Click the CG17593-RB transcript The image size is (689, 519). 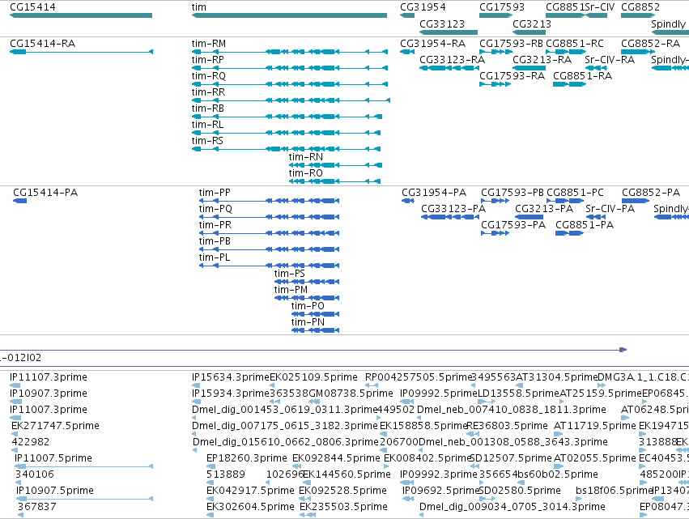[495, 52]
